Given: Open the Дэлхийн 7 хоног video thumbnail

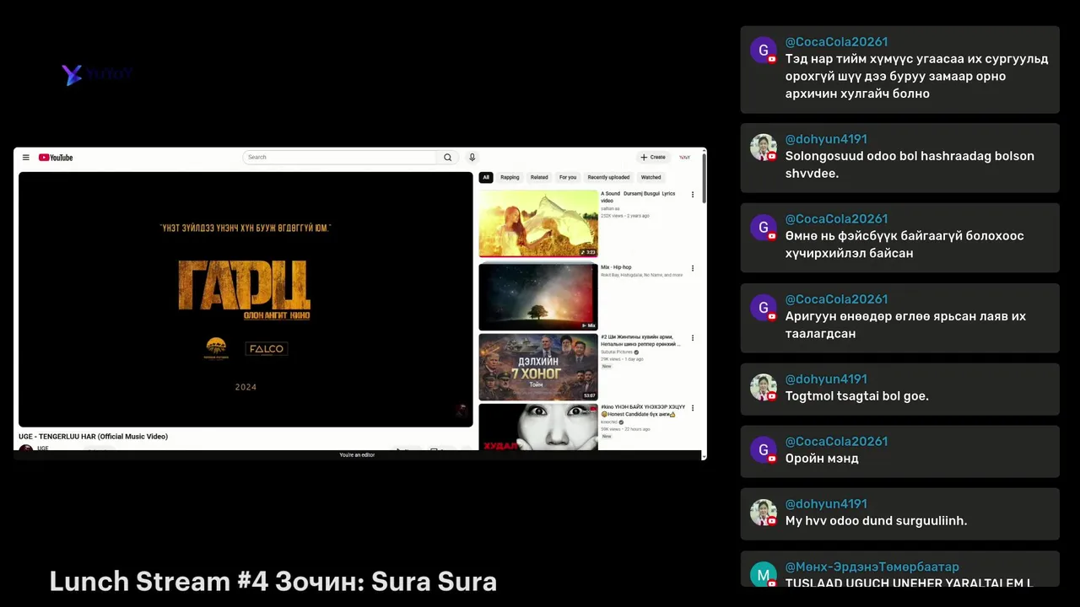Looking at the screenshot, I should [538, 367].
